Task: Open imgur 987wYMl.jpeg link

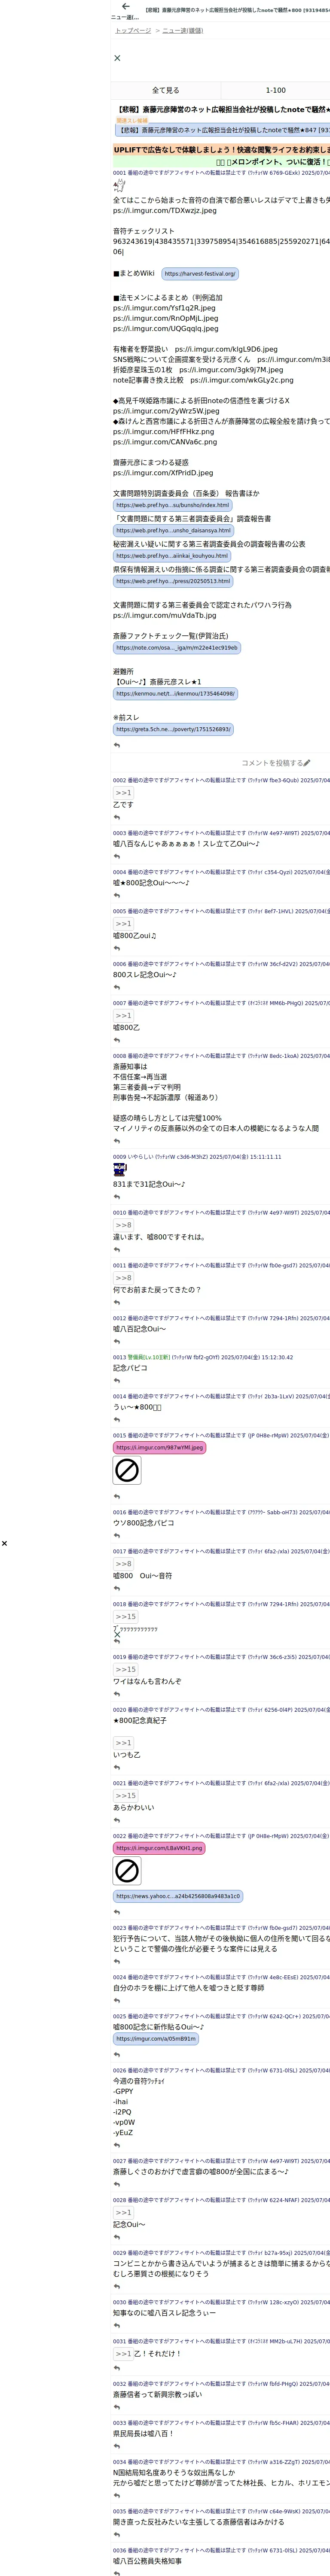Action: [x=159, y=1448]
